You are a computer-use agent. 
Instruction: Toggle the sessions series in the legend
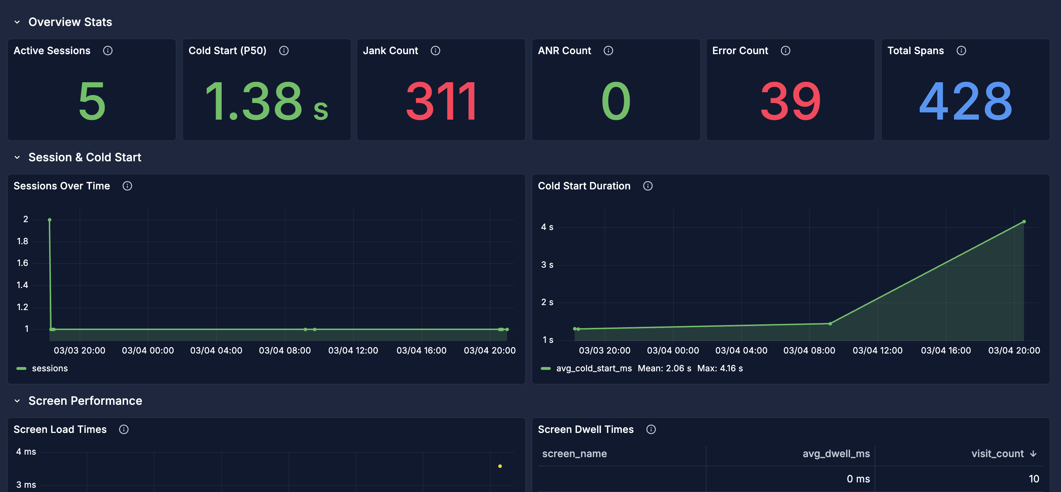click(x=50, y=368)
